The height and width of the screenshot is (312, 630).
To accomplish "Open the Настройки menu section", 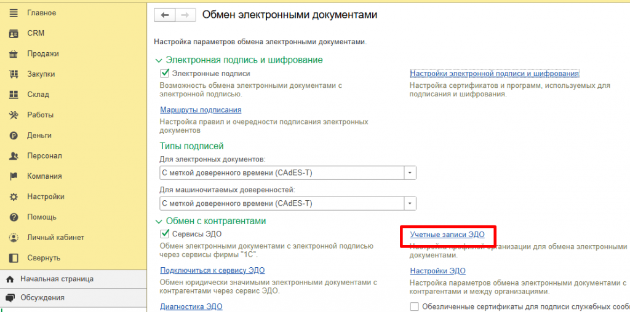I will (x=46, y=197).
